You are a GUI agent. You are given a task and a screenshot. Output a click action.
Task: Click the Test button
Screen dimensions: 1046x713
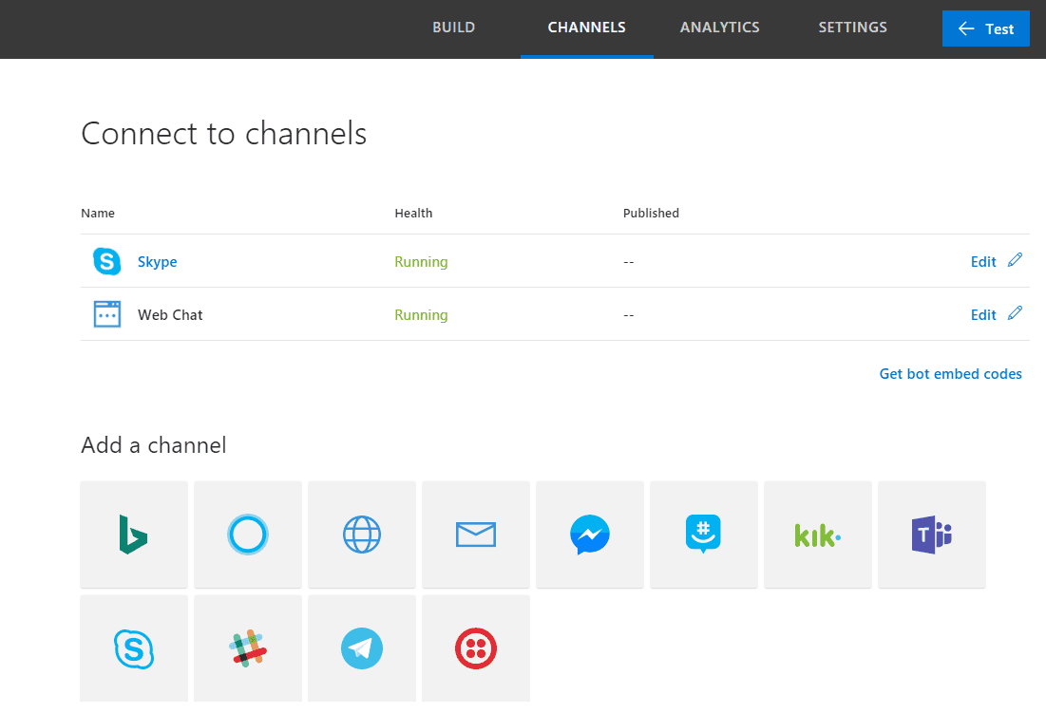click(x=985, y=28)
